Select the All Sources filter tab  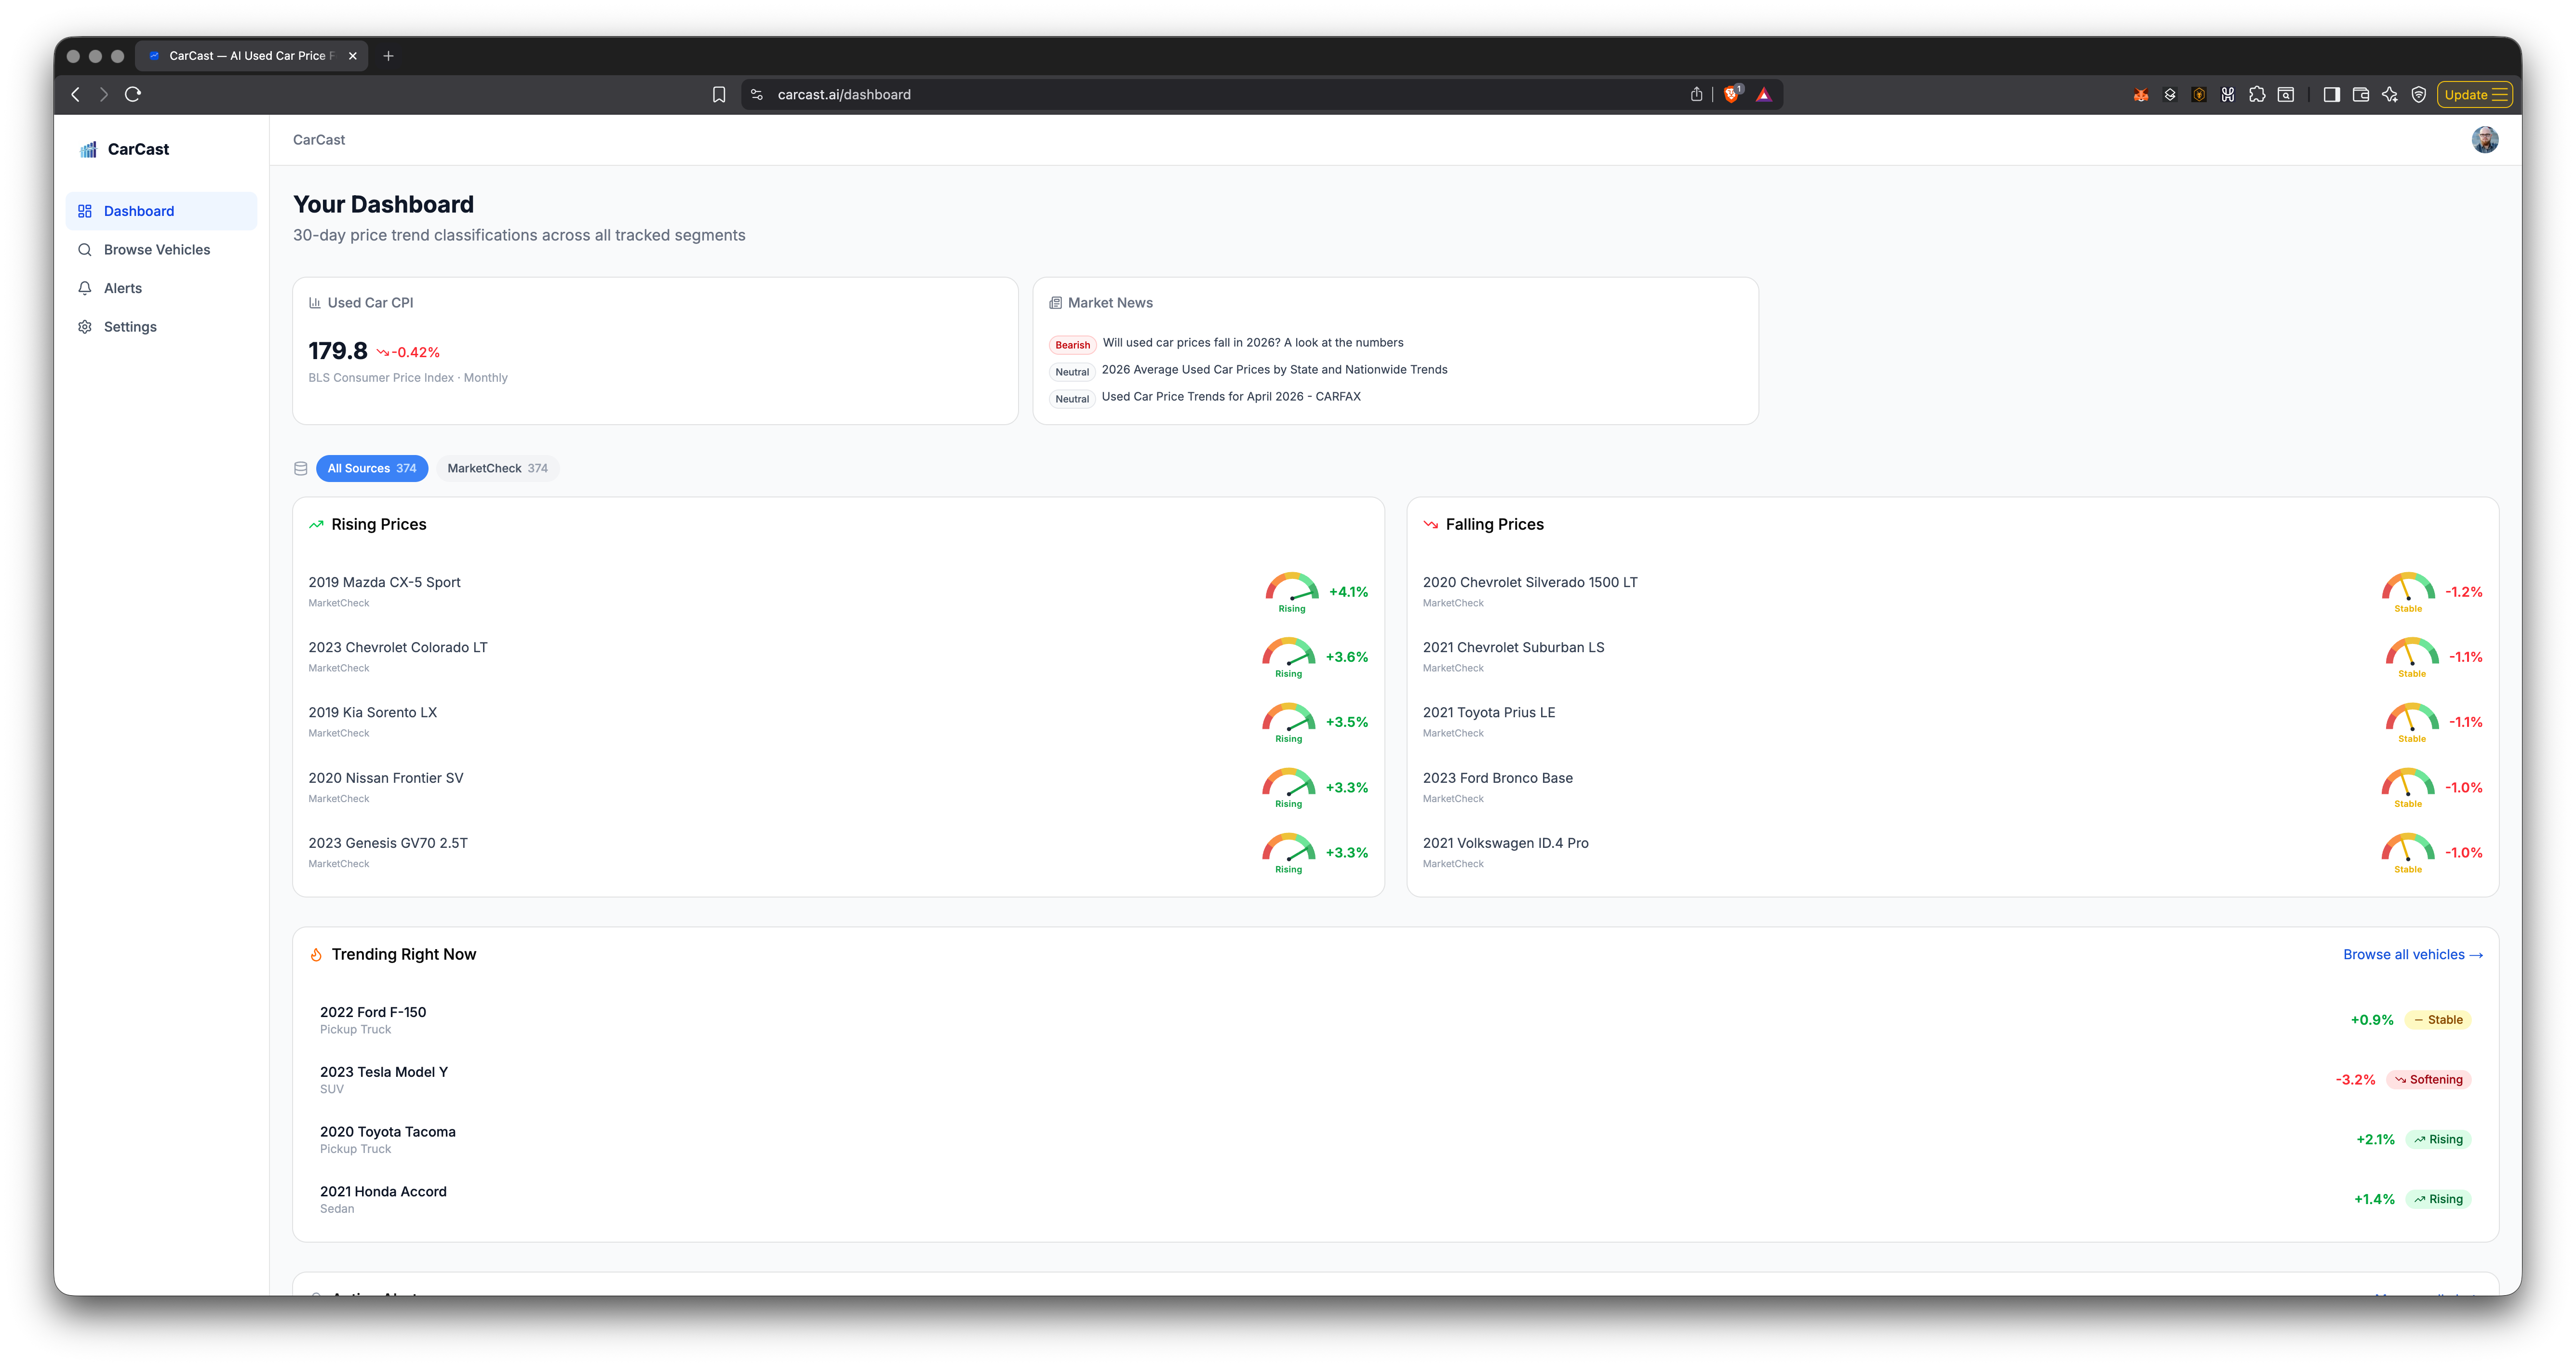coord(372,468)
